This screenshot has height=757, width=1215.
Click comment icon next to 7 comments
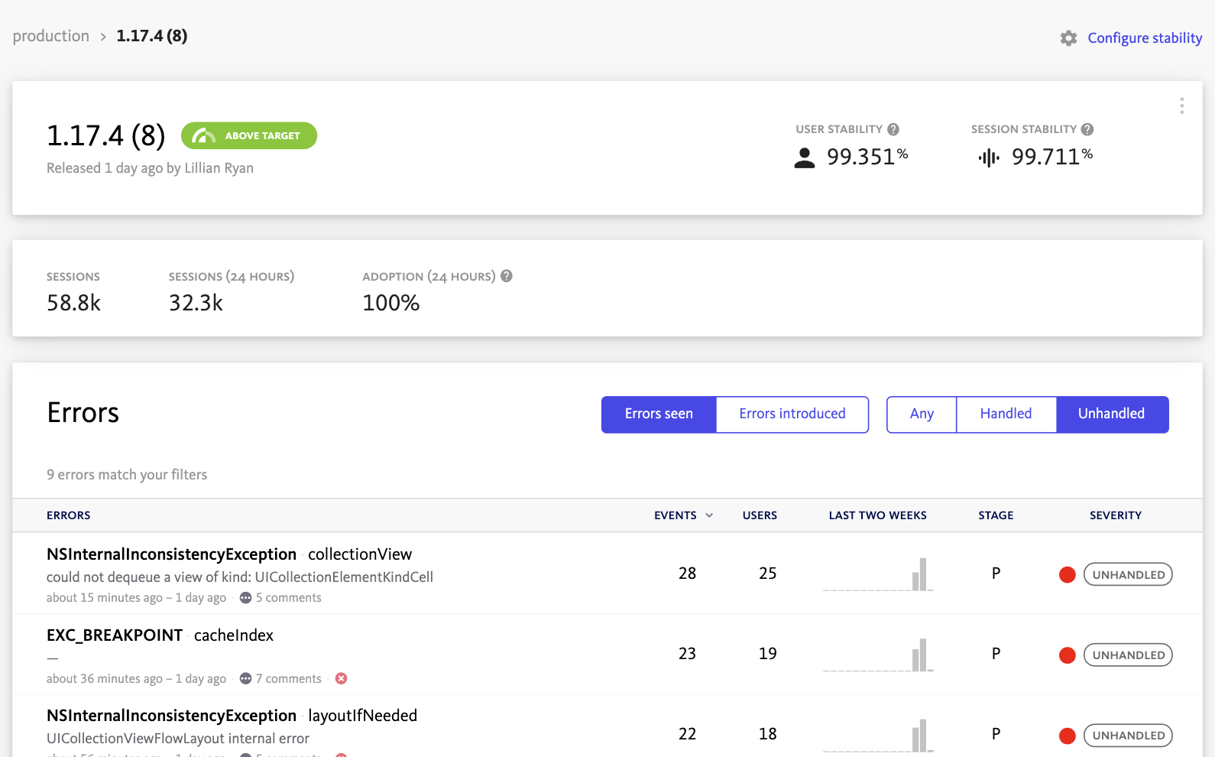click(x=245, y=679)
